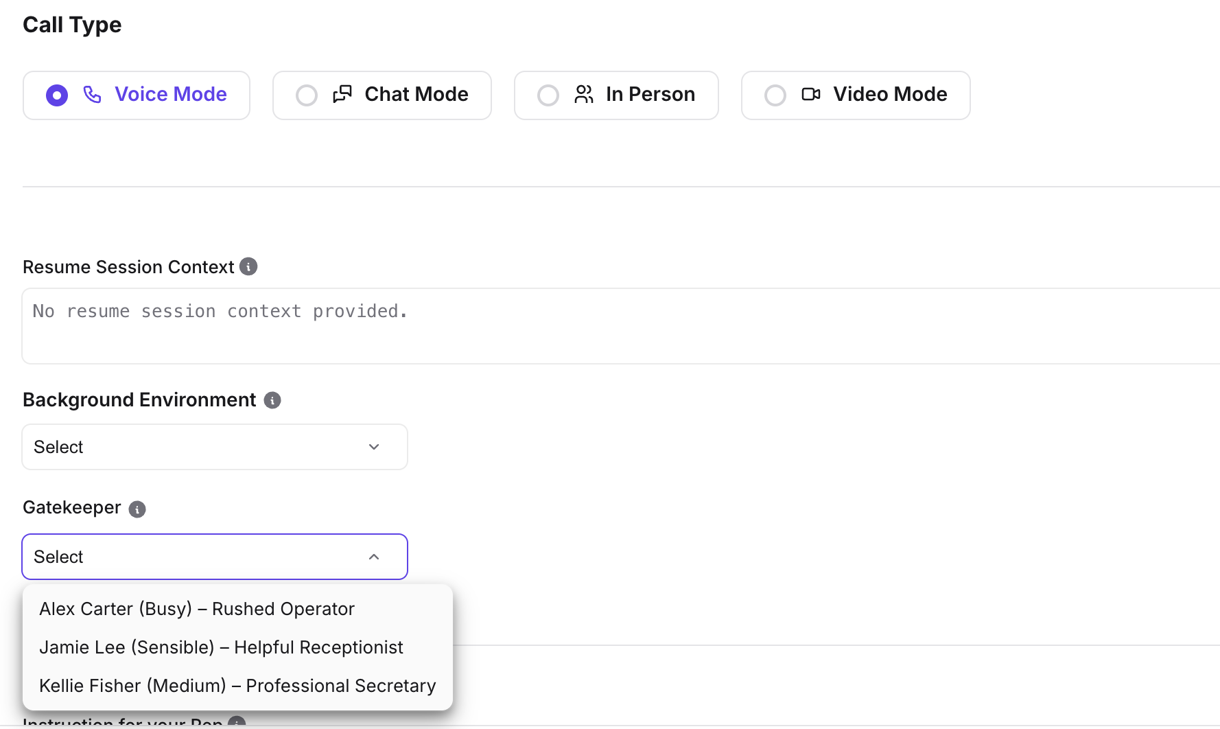Viewport: 1220px width, 729px height.
Task: Select the Chat Mode radio button
Action: 307,95
